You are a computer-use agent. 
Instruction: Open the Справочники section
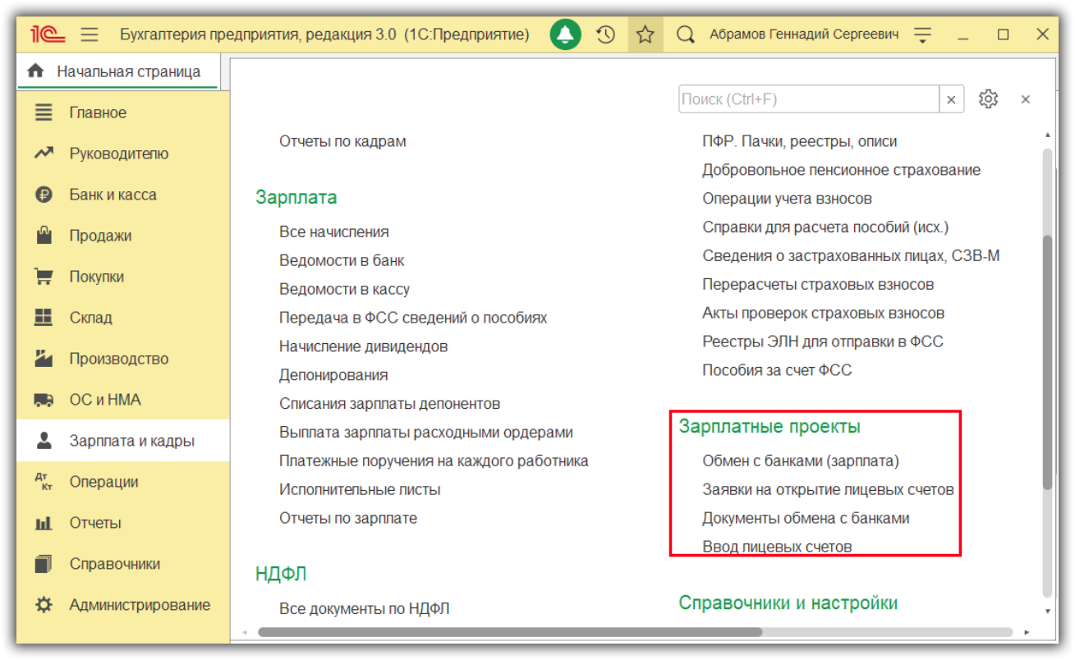pos(123,564)
